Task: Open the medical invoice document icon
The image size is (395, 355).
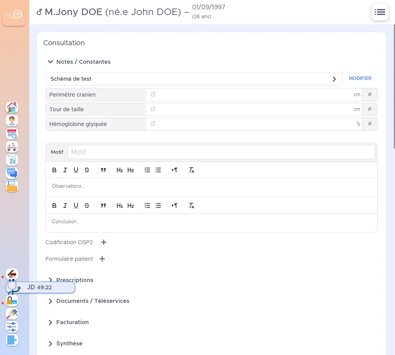Action: (x=12, y=160)
